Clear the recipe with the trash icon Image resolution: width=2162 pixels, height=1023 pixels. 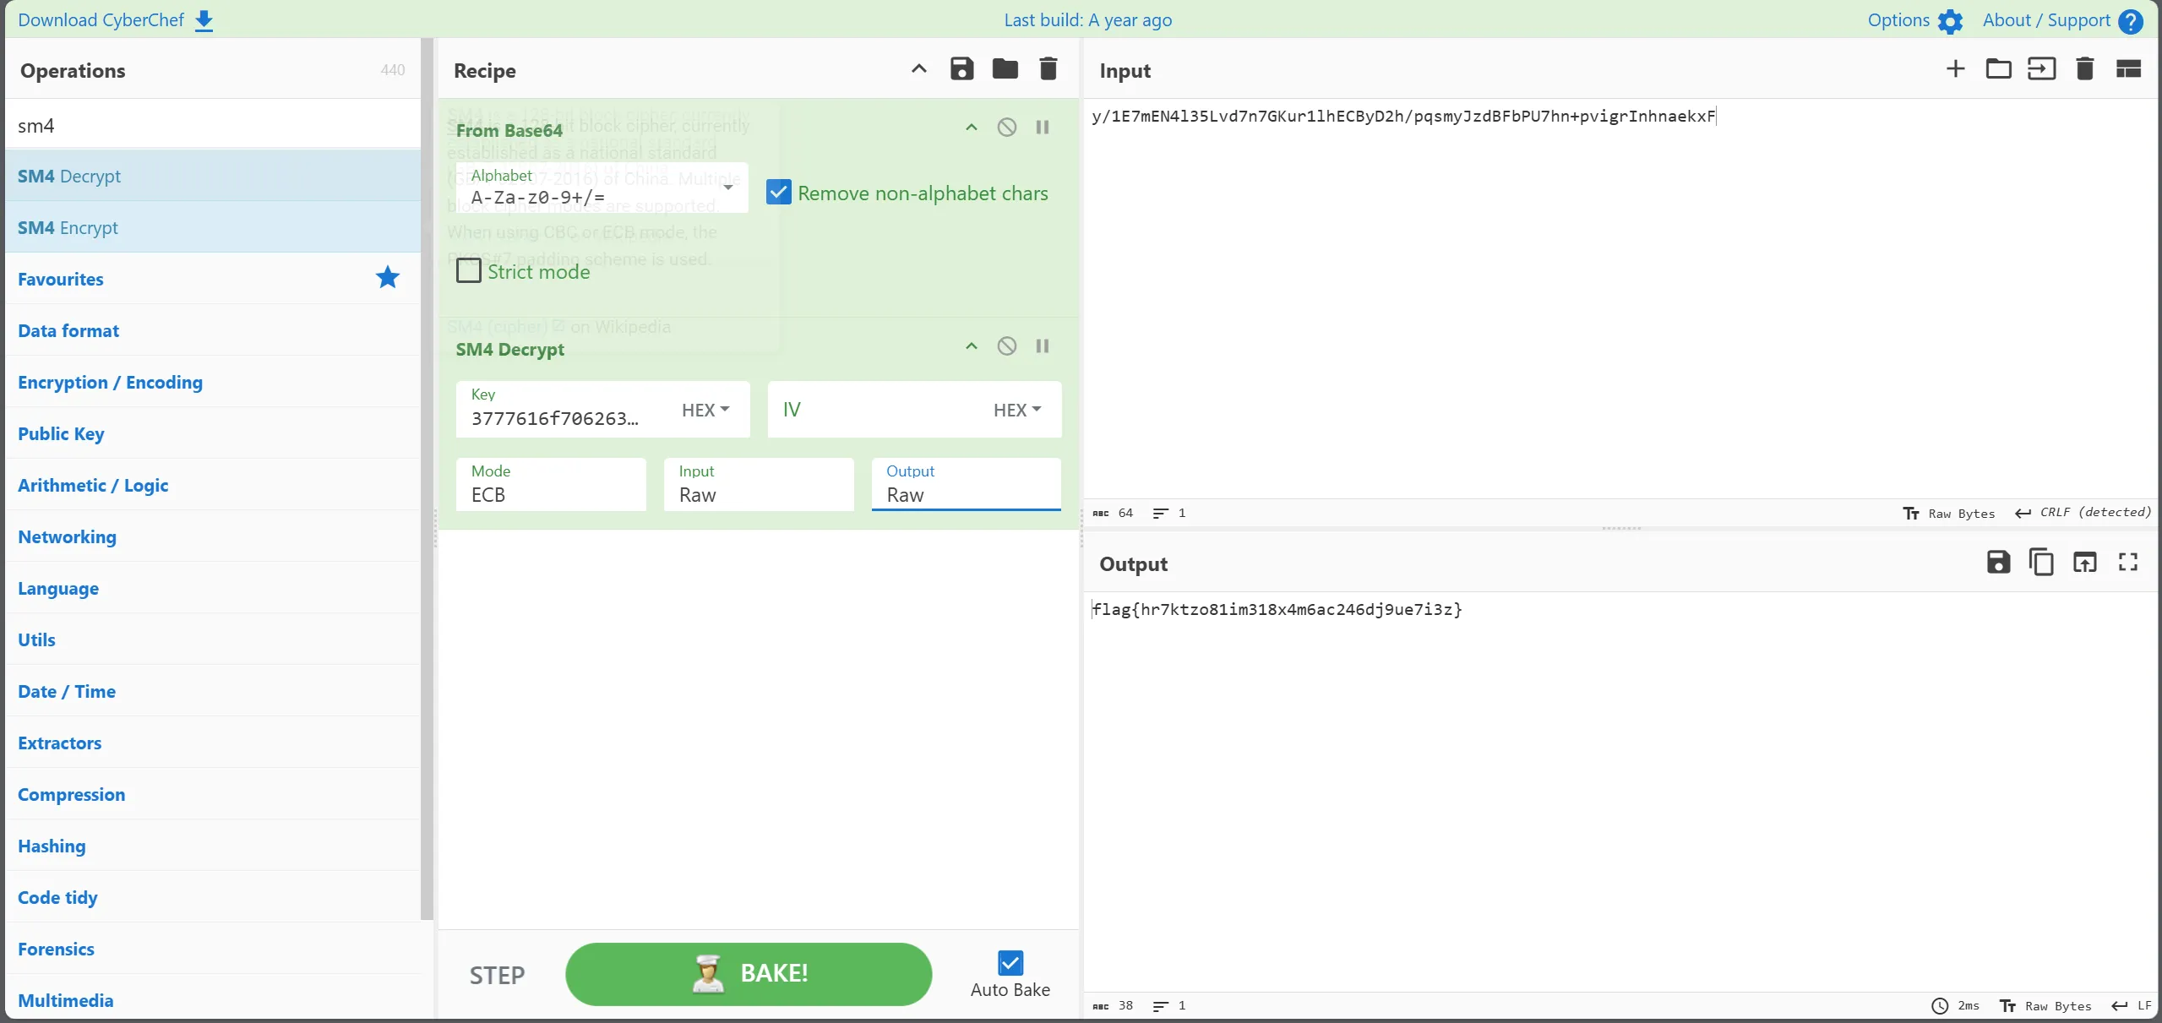click(x=1048, y=69)
